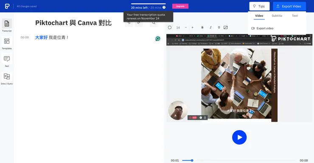The width and height of the screenshot is (314, 163).
Task: Click the transcript text 我是位青！
Action: (x=59, y=38)
